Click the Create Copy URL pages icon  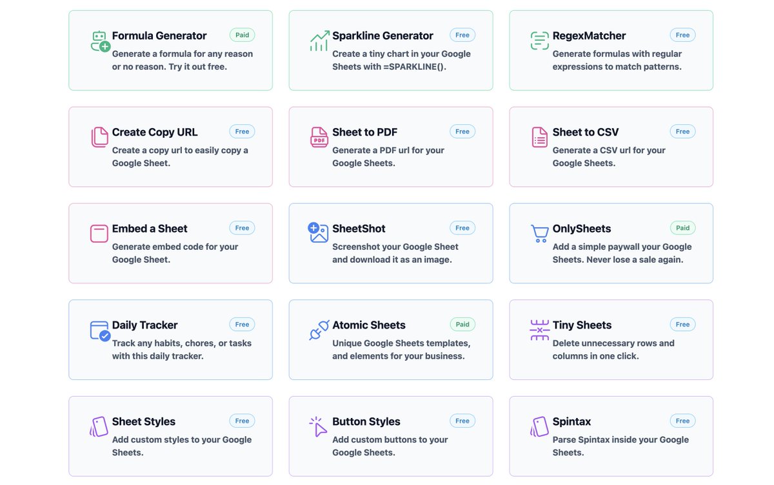99,137
